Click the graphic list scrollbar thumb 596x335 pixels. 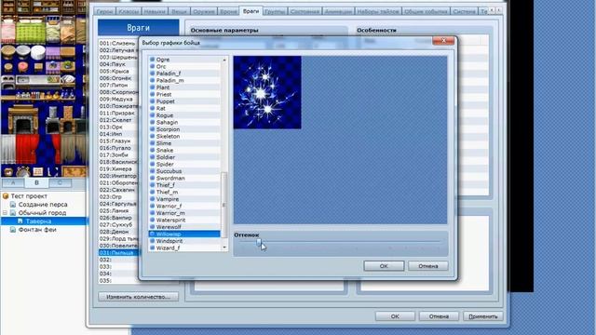pyautogui.click(x=223, y=205)
